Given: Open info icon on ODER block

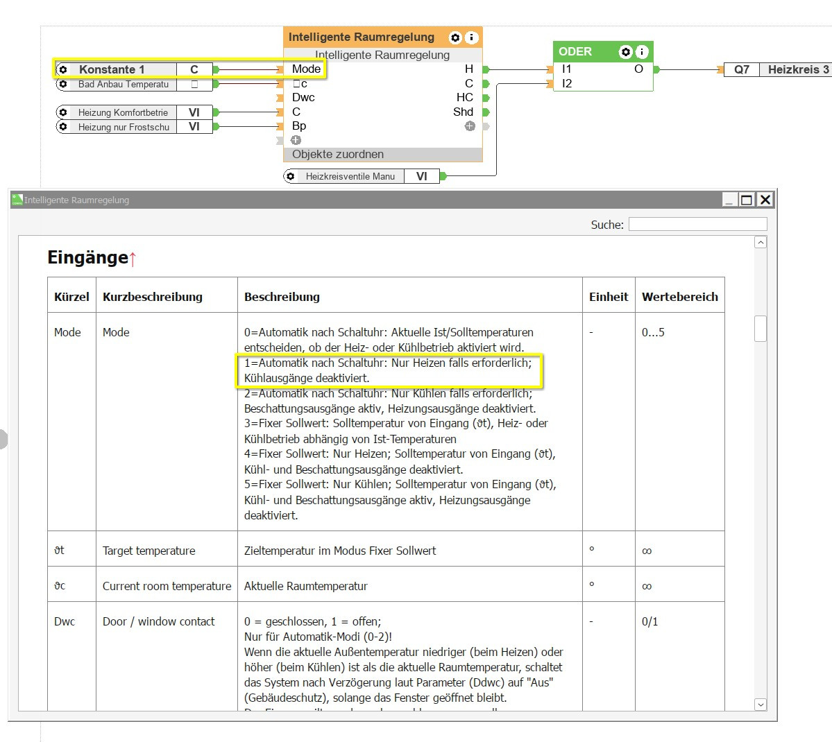Looking at the screenshot, I should (x=642, y=52).
